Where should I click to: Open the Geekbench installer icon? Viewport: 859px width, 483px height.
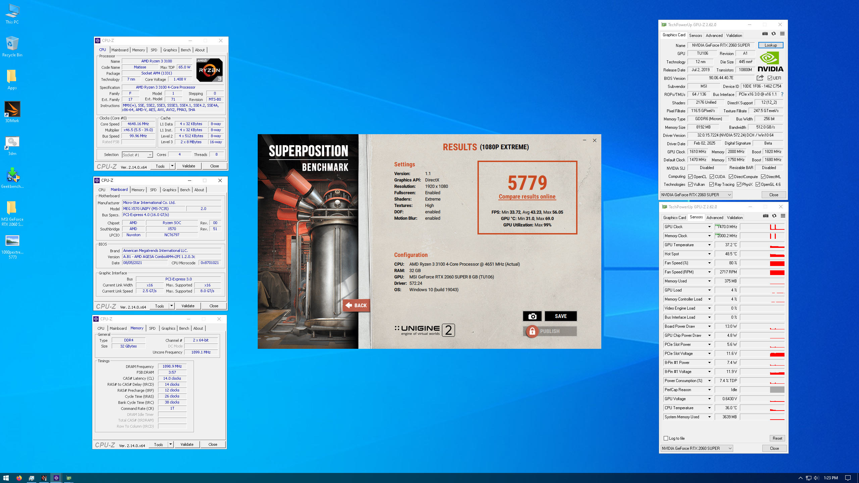[12, 178]
